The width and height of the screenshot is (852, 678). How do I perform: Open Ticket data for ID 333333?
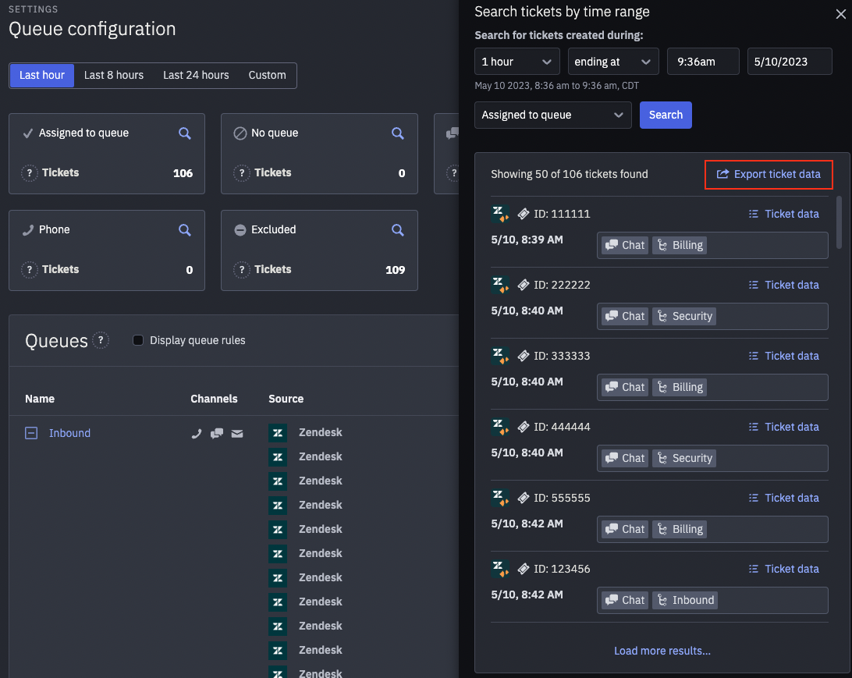(x=783, y=356)
